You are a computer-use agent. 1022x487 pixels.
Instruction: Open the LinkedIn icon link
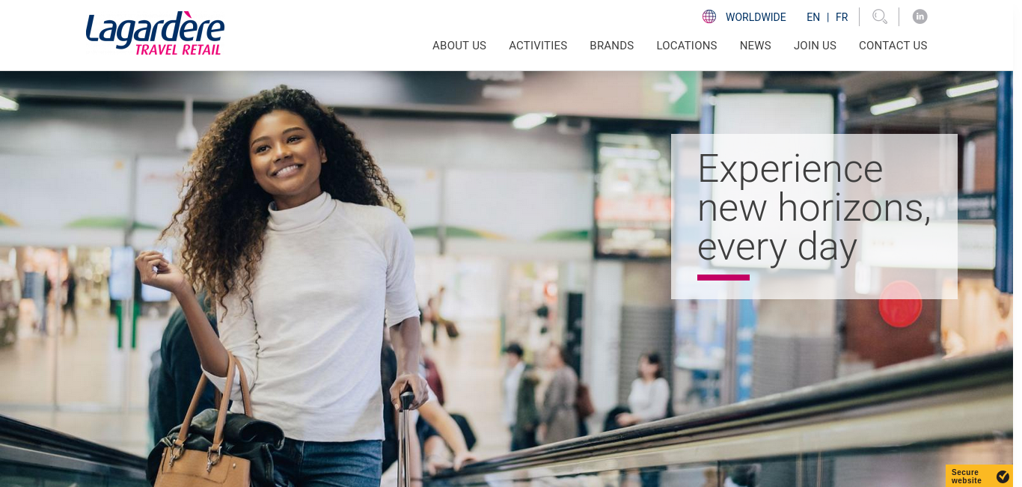pos(920,16)
